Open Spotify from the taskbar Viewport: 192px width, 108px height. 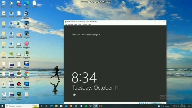(86, 106)
